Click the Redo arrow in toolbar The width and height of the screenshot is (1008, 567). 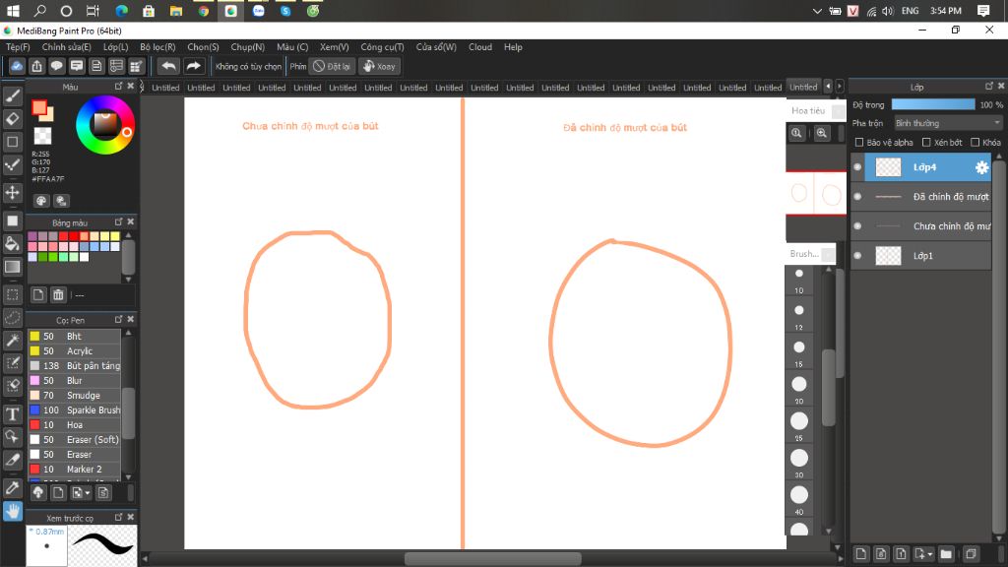click(x=193, y=66)
